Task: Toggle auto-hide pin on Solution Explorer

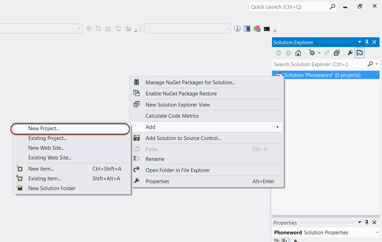Action: [367, 42]
